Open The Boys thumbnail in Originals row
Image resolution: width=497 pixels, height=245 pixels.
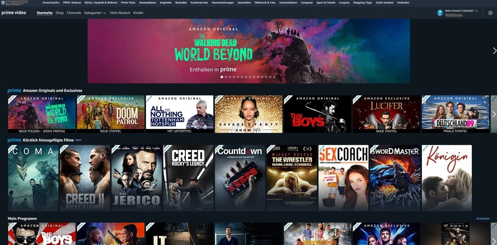pos(318,114)
